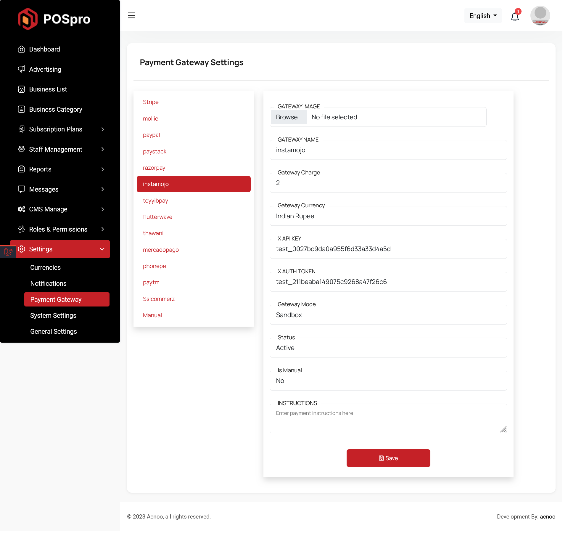Viewport: 568px width, 536px height.
Task: Click the Business List store icon
Action: [x=21, y=89]
